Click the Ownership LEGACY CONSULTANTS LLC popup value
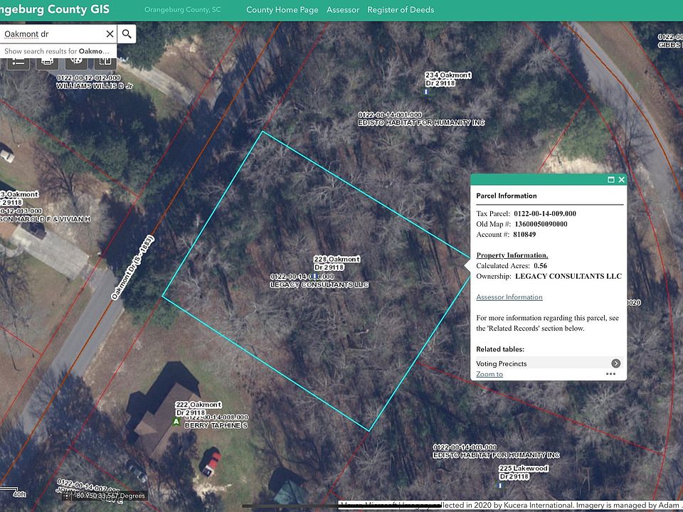683x512 pixels. pyautogui.click(x=568, y=276)
